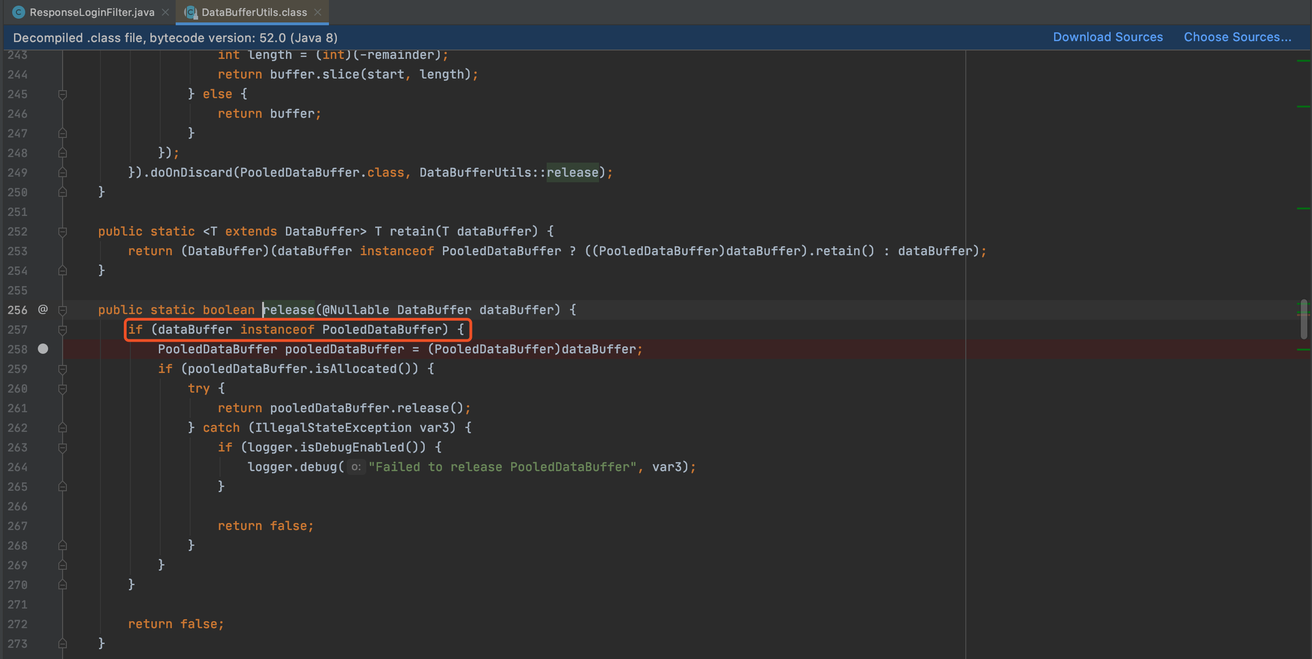Click Download Sources link
This screenshot has height=659, width=1312.
click(1108, 37)
